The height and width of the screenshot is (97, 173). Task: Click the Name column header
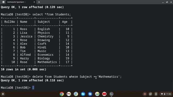click(x=24, y=22)
